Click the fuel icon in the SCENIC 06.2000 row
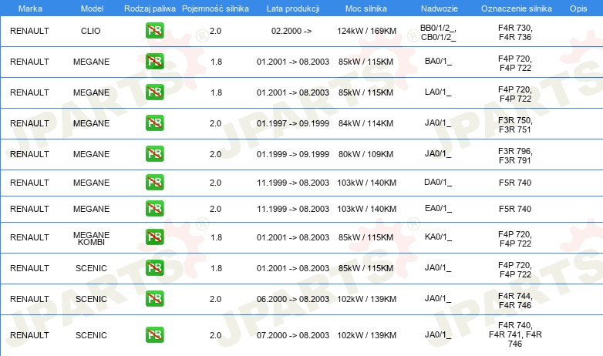 pyautogui.click(x=154, y=298)
